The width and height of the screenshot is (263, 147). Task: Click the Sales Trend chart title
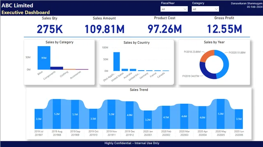click(x=139, y=90)
